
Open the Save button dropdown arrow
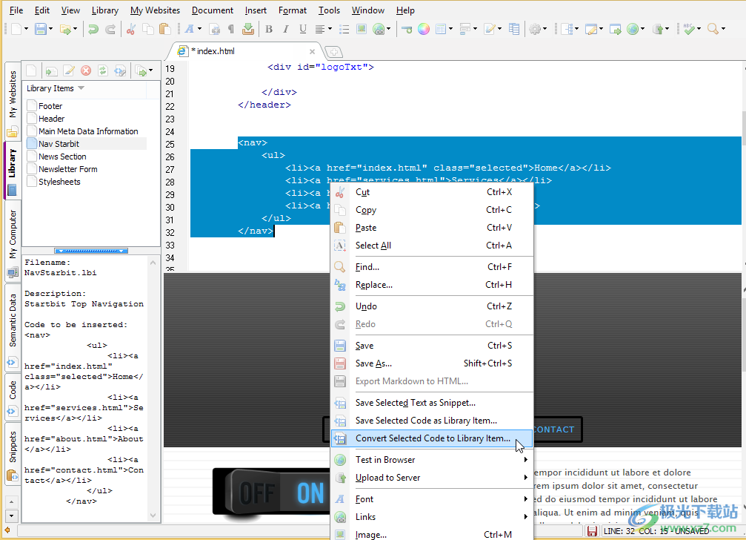[50, 29]
